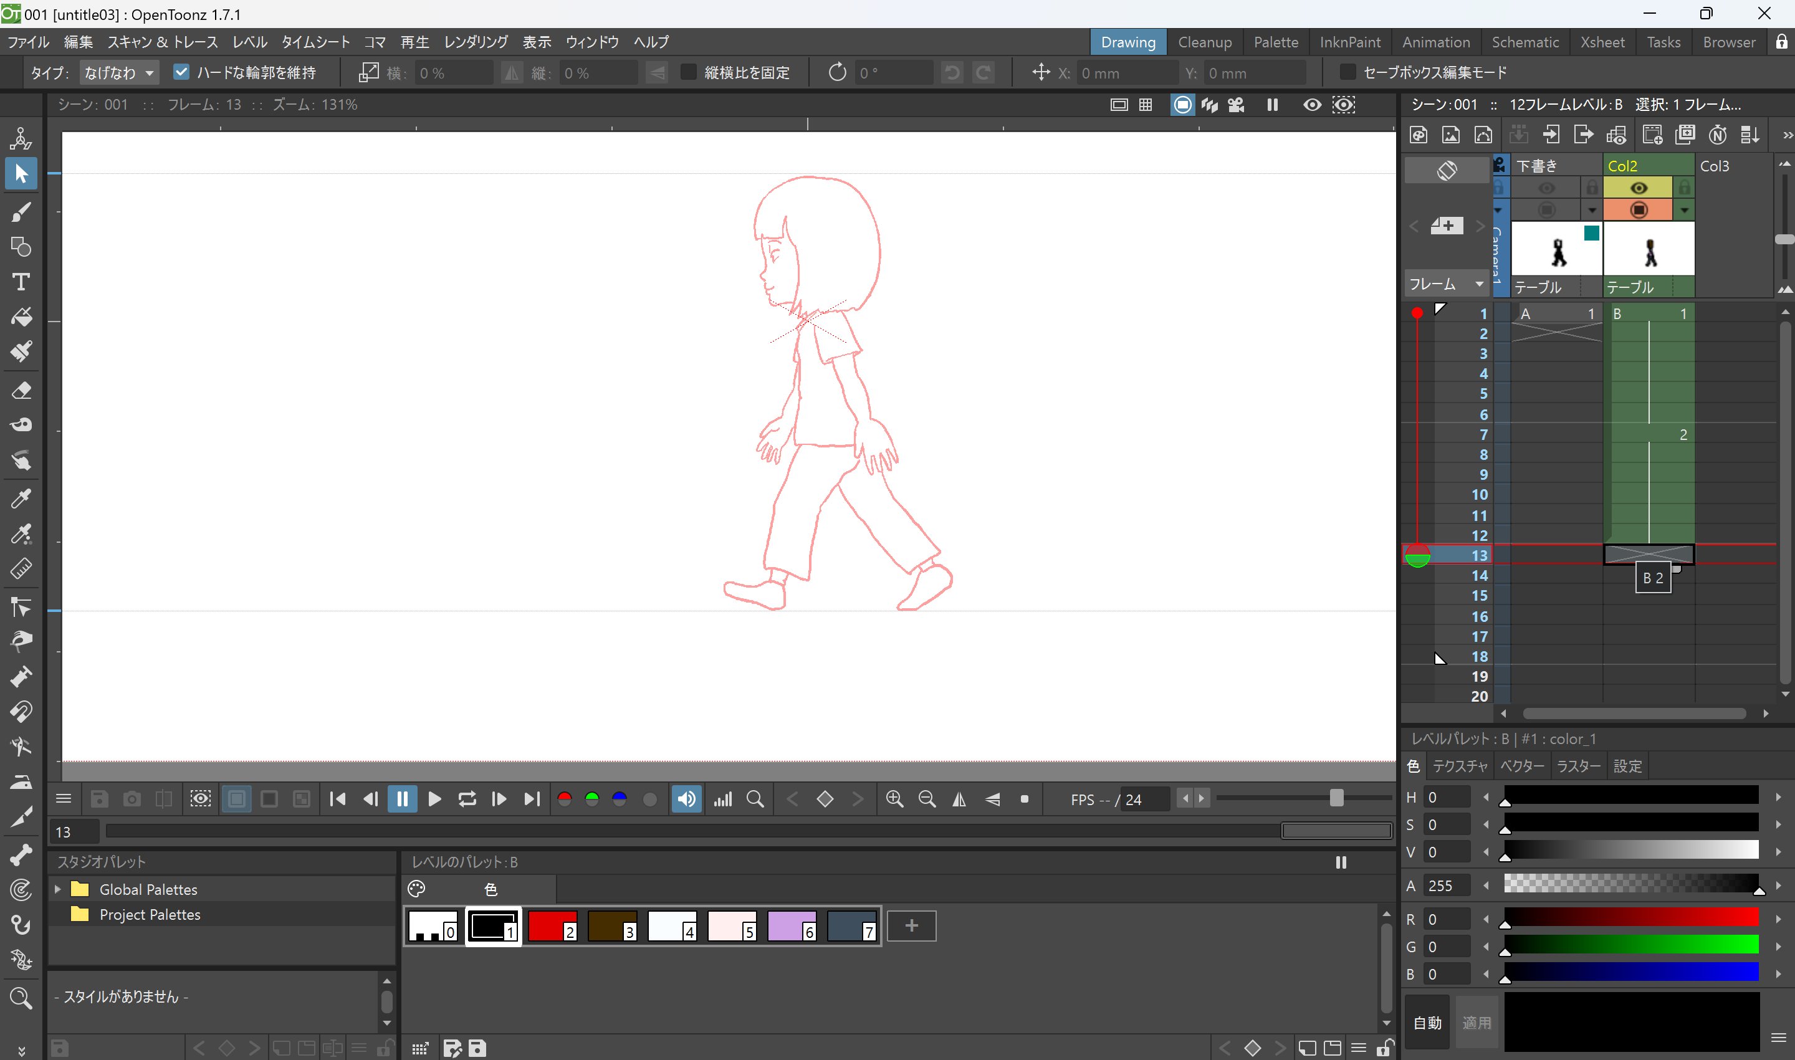Screen dimensions: 1795x1060
Task: Open the viewer bar hamburger menu
Action: pos(64,798)
